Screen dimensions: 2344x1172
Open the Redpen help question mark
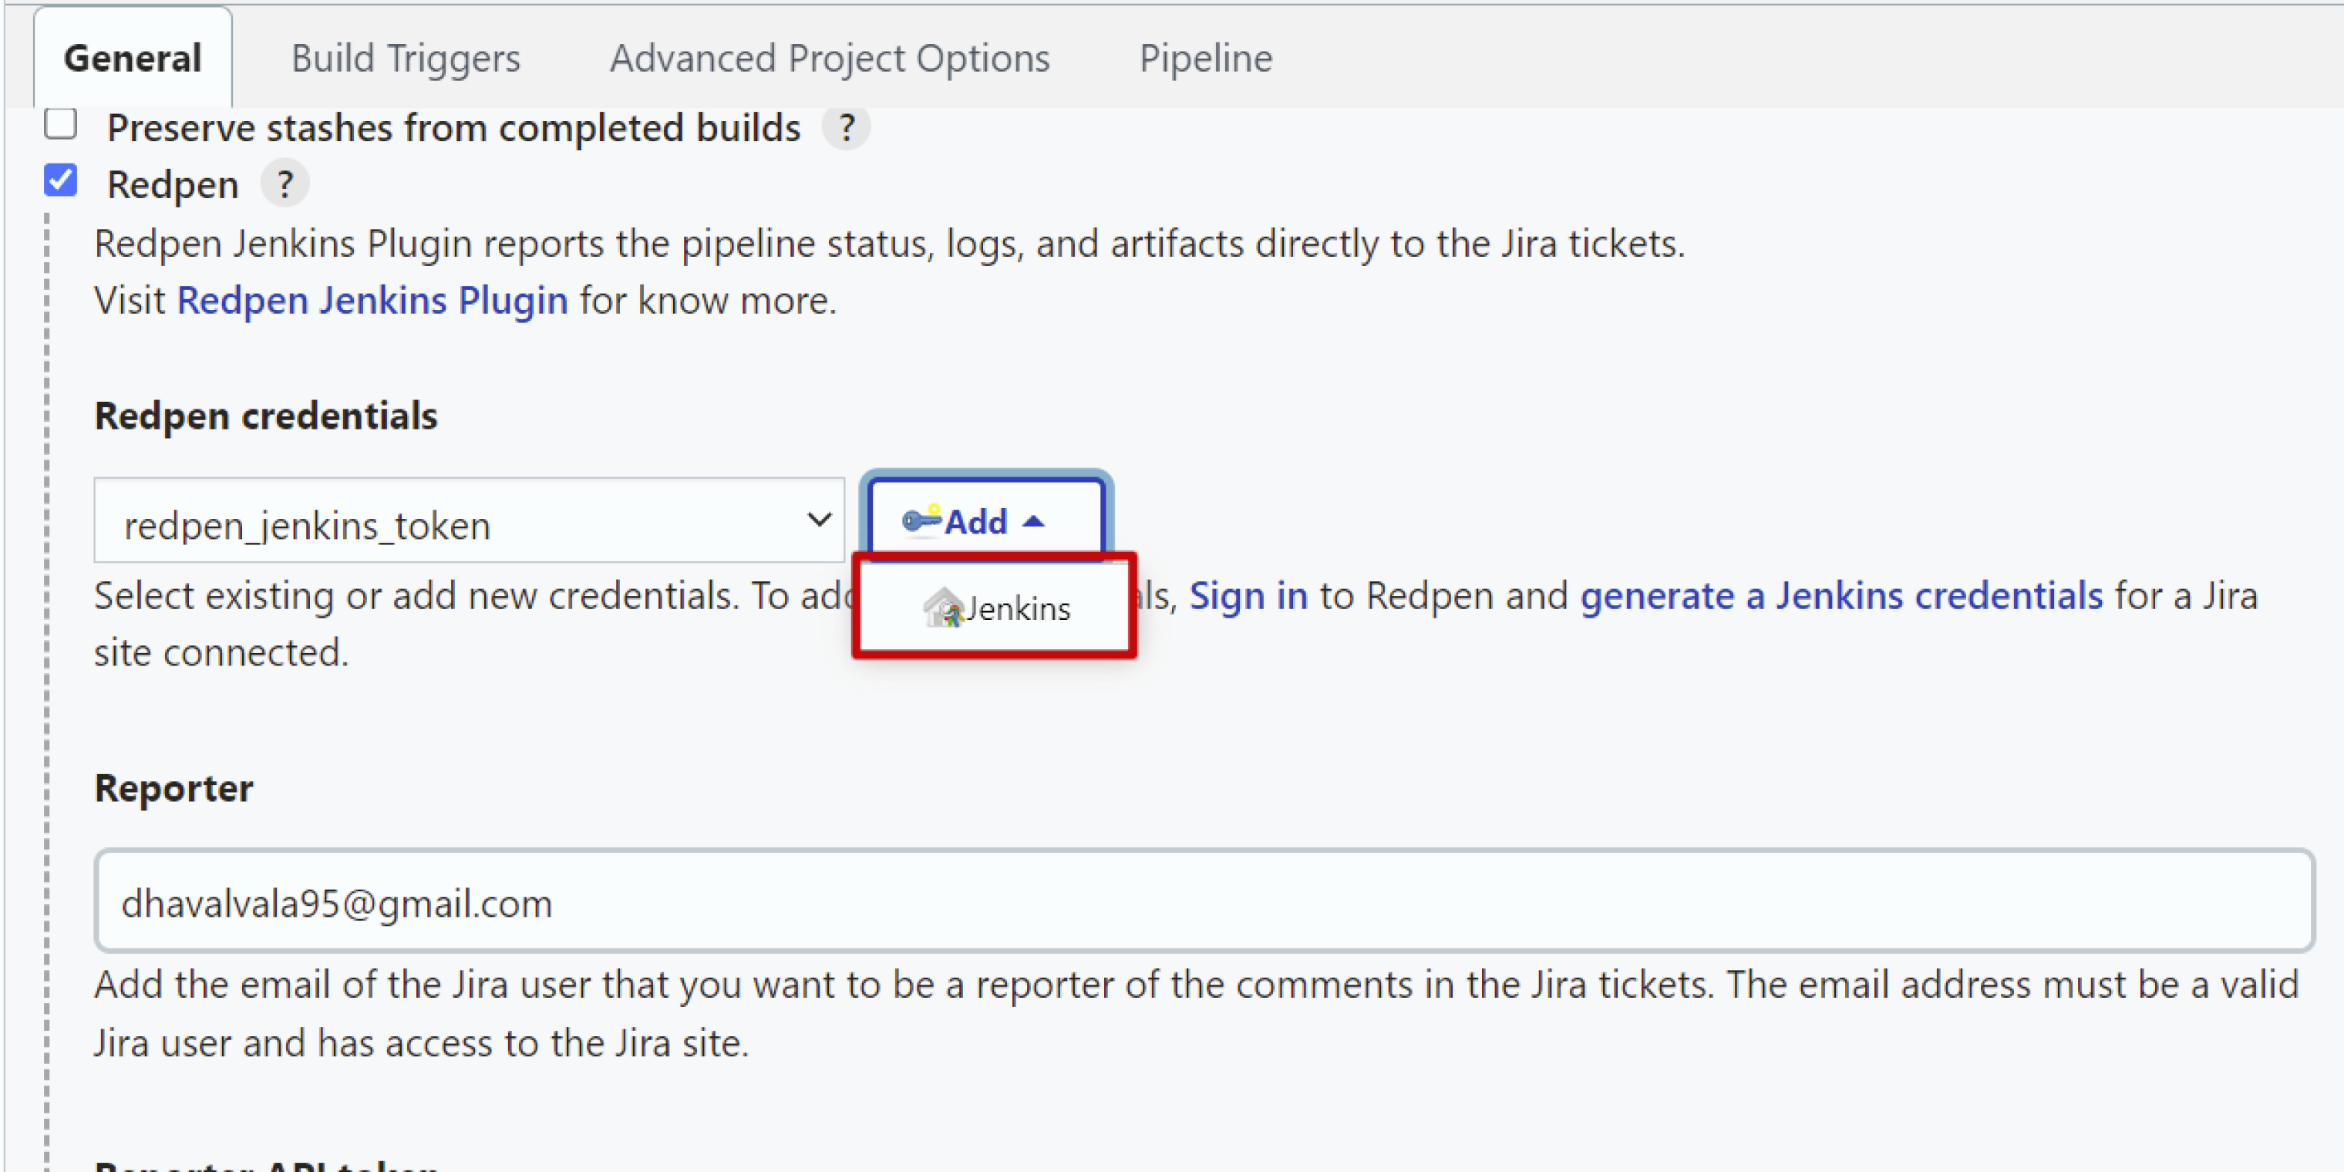point(286,185)
